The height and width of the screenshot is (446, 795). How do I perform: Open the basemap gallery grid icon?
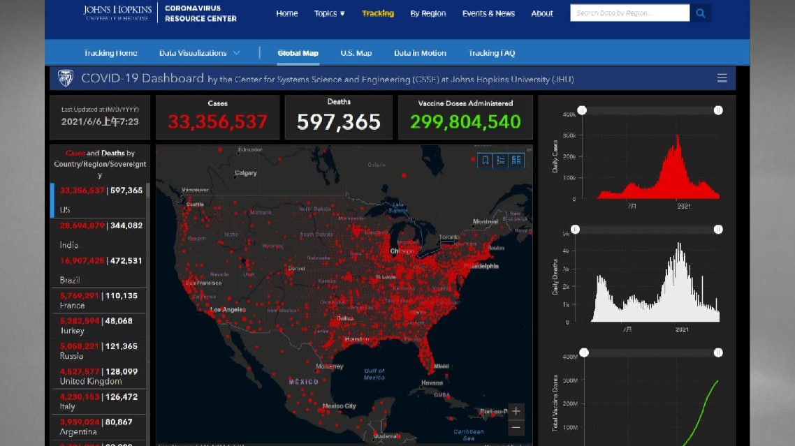pos(516,160)
